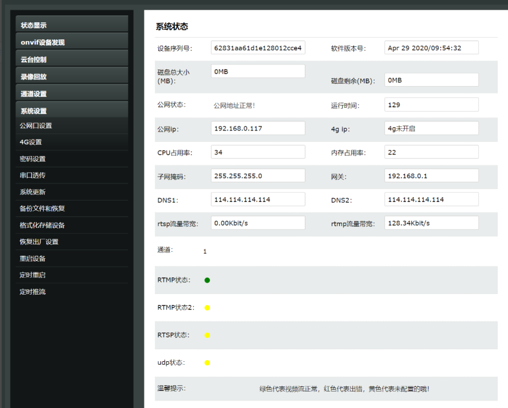Select 密码设置 in the sidebar
This screenshot has width=508, height=408.
click(72, 158)
